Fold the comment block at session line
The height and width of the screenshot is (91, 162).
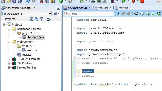pos(74,58)
